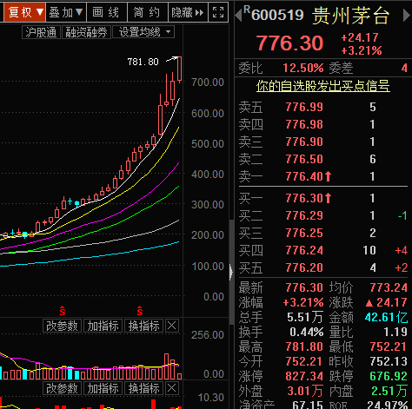Click the stock name 贵州茅台
412x409 pixels.
pyautogui.click(x=350, y=16)
